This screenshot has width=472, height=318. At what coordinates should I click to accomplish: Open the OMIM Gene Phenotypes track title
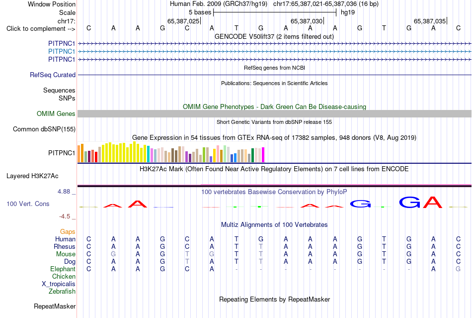[274, 106]
